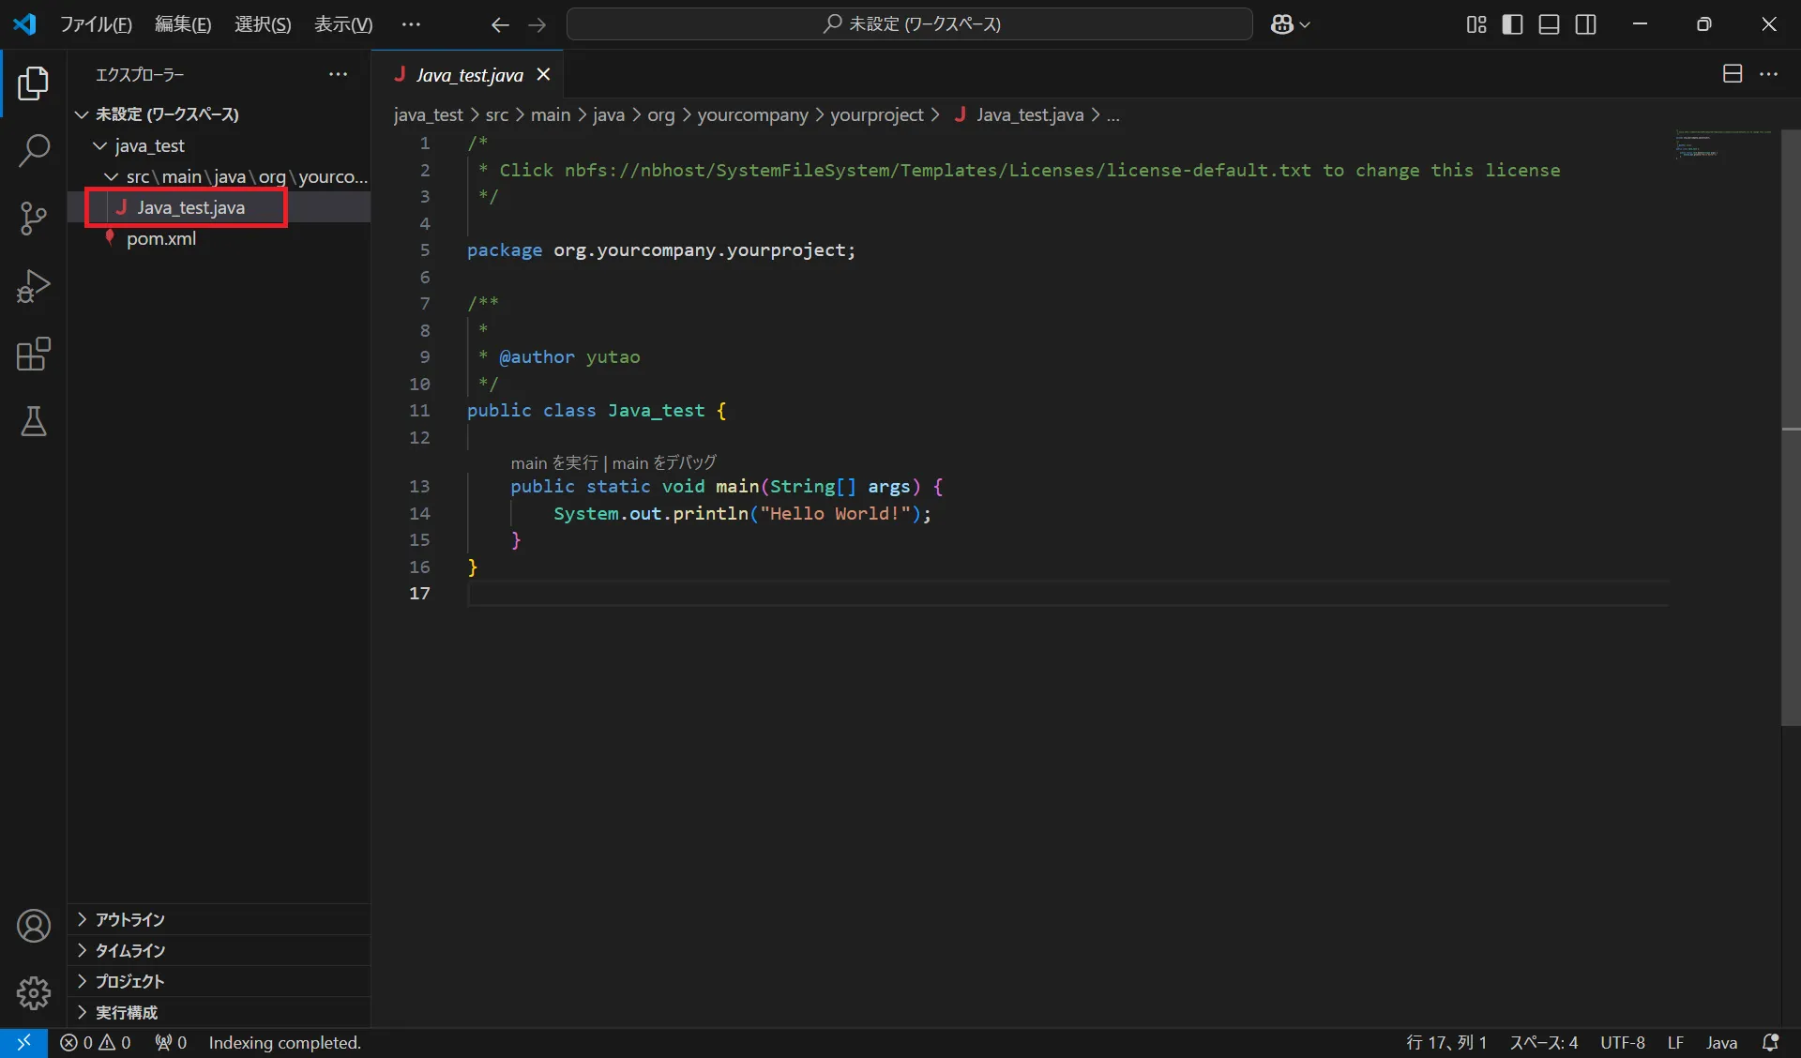
Task: Click Indexing completed status message
Action: click(x=284, y=1042)
